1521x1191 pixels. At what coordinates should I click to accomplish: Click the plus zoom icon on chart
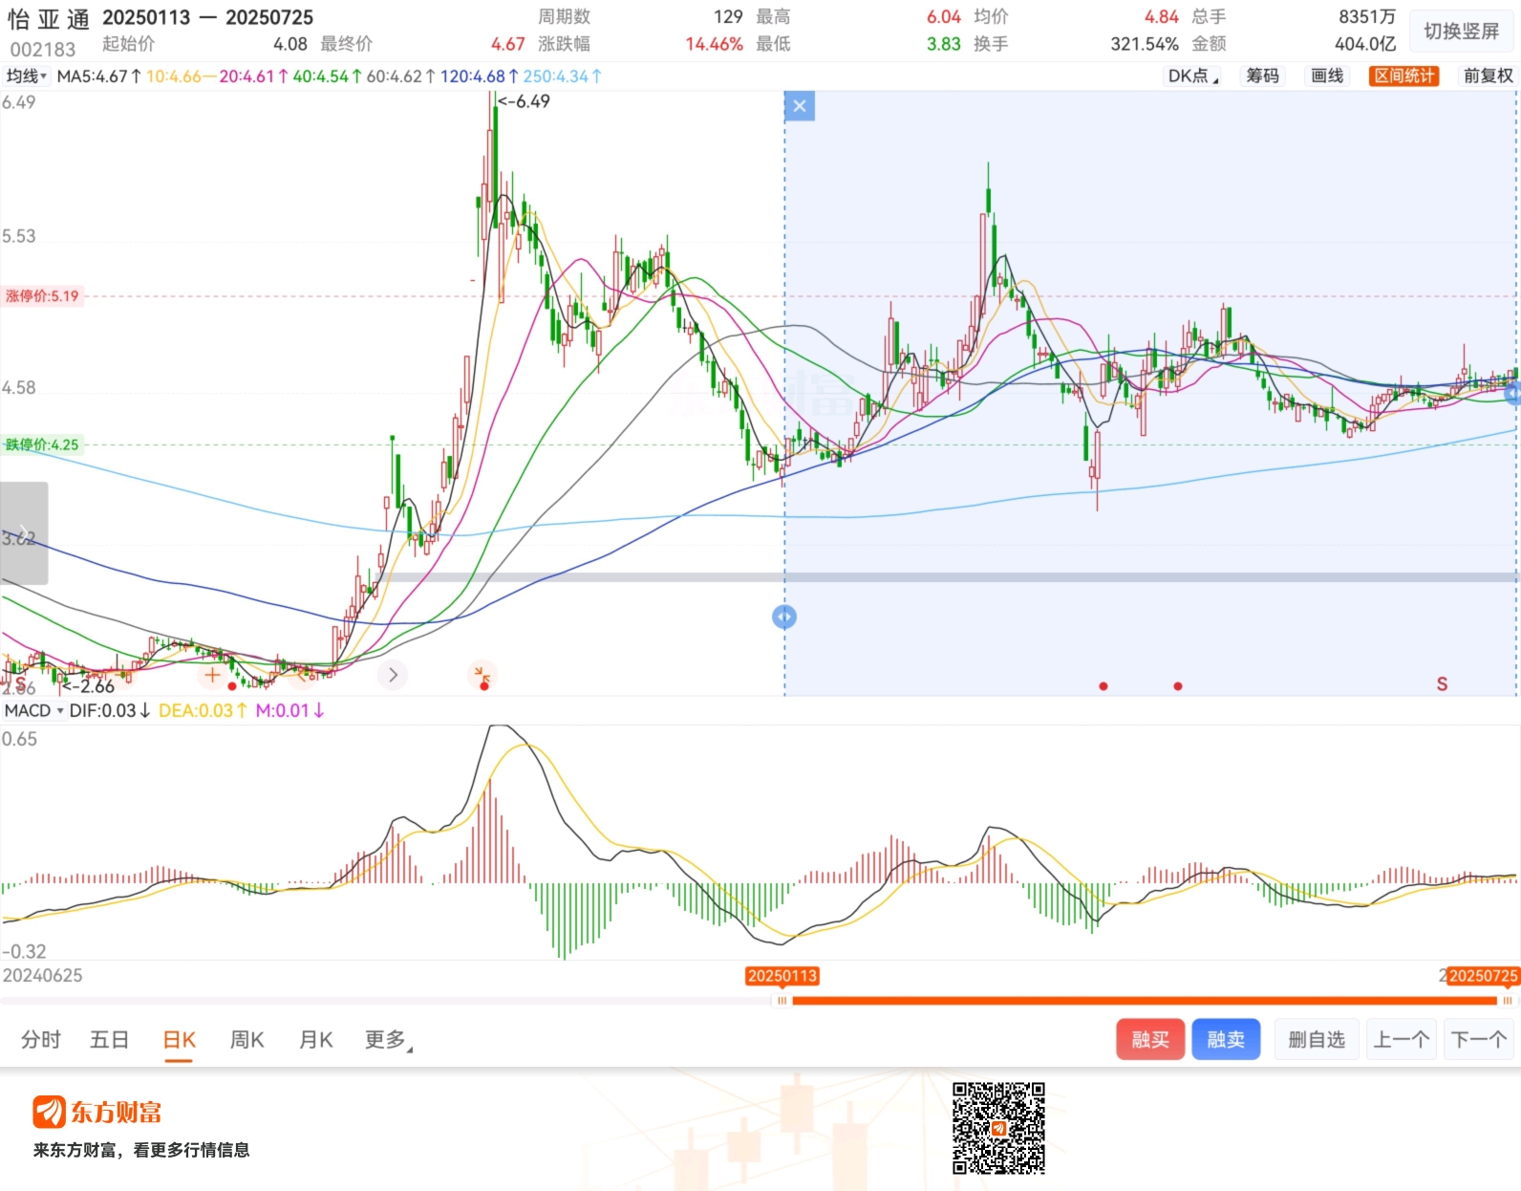(212, 675)
